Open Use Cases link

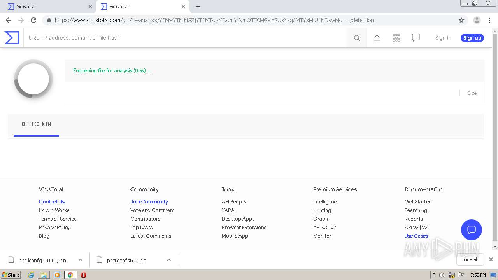[x=416, y=236]
